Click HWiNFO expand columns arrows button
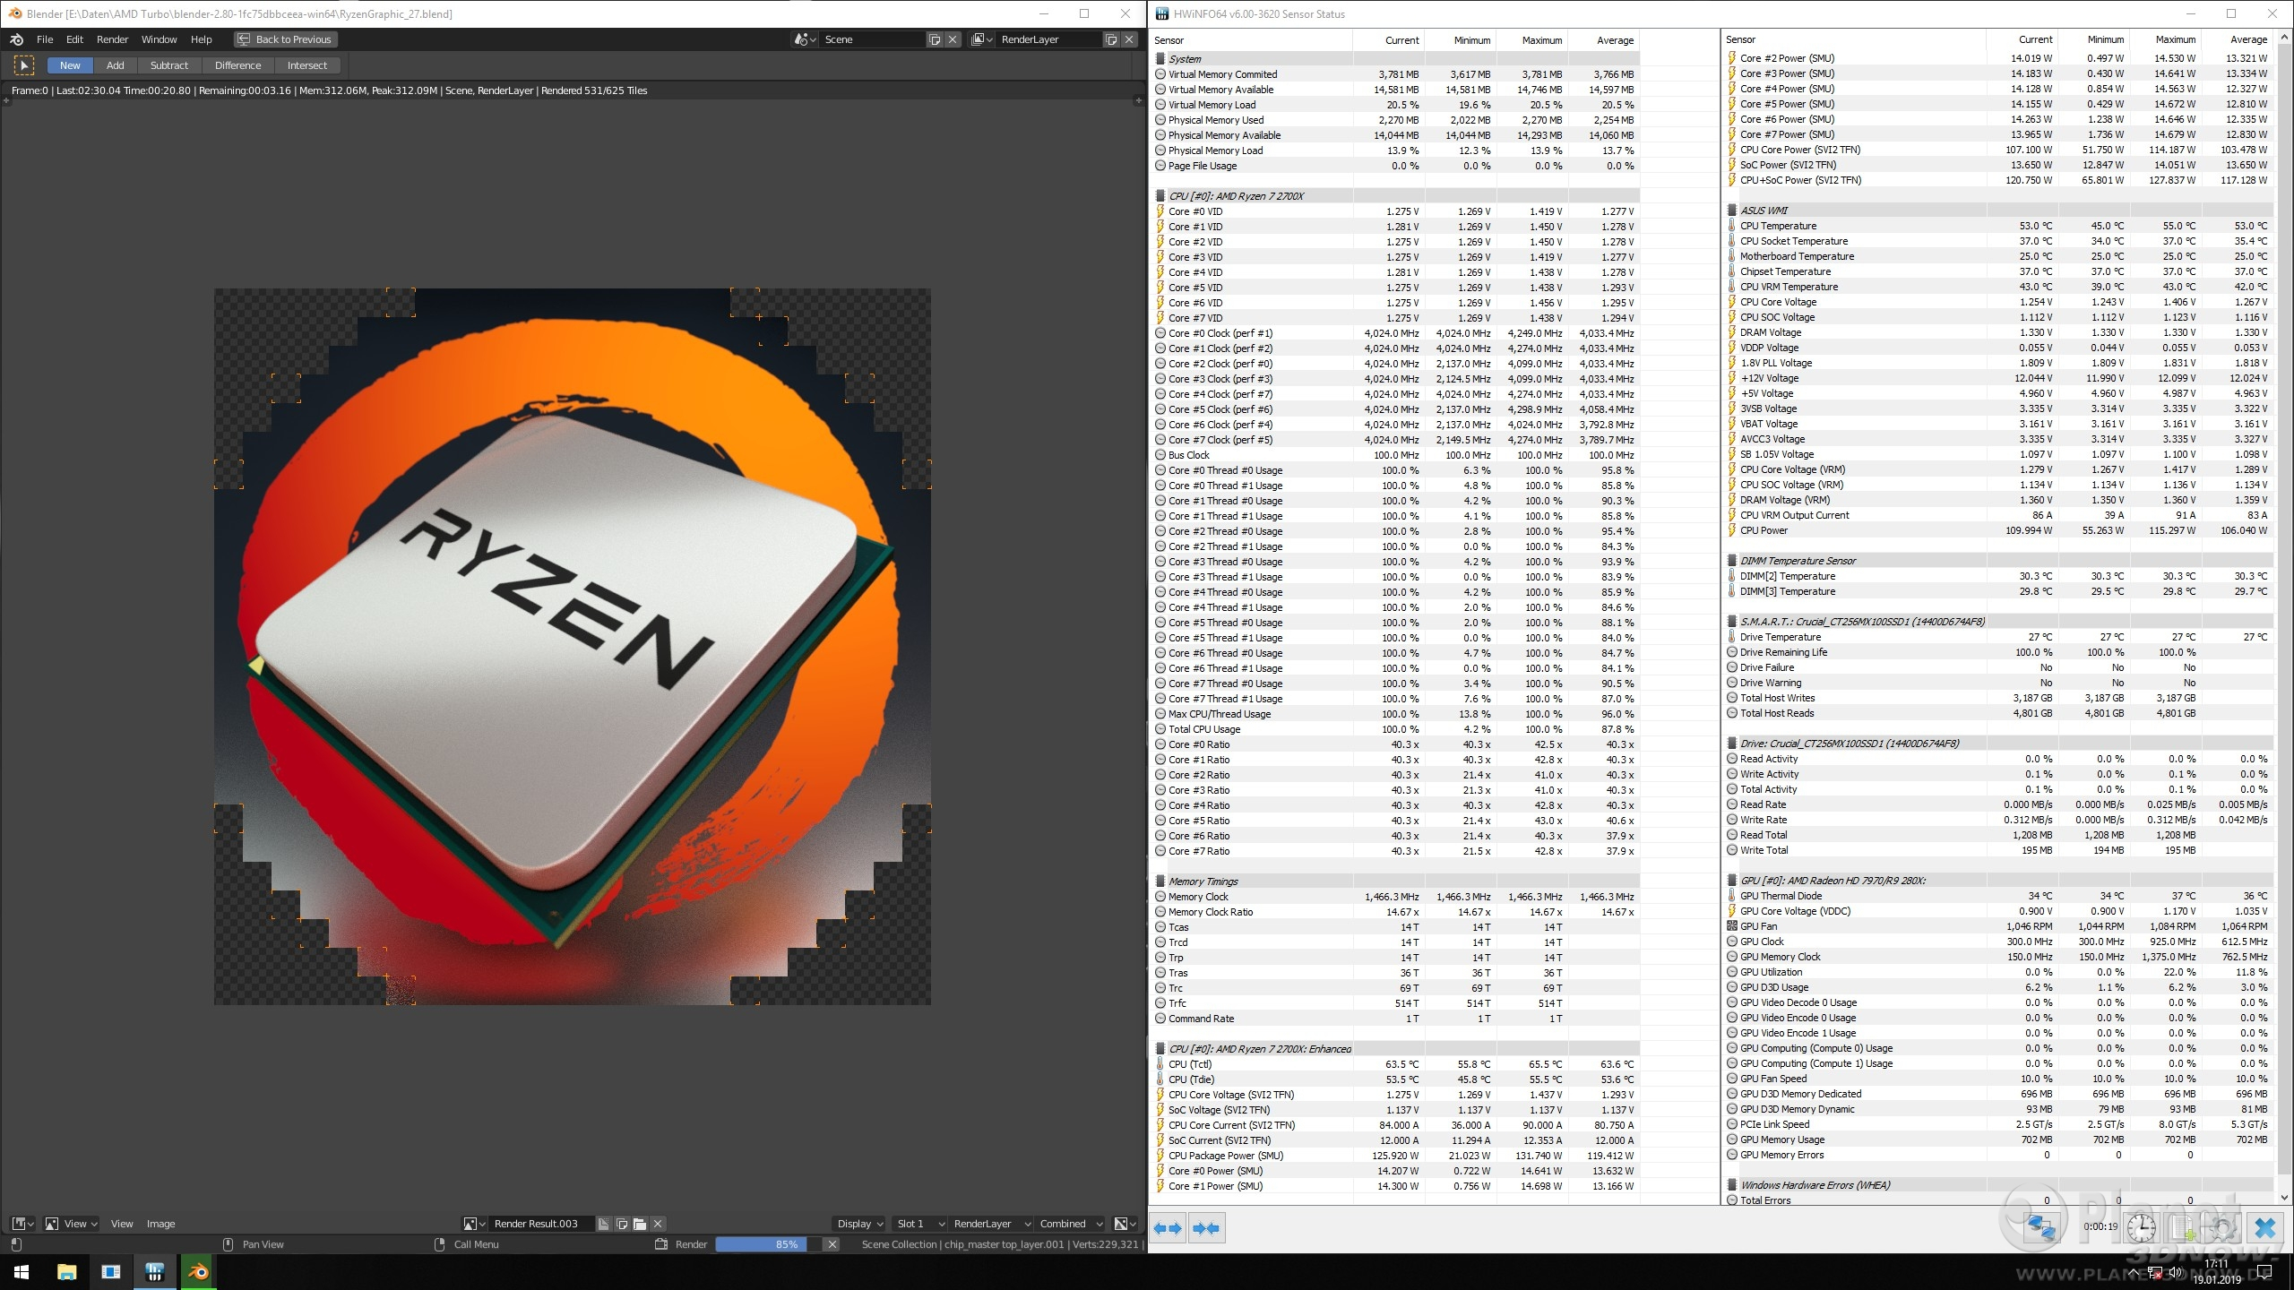The height and width of the screenshot is (1290, 2294). pyautogui.click(x=1169, y=1228)
